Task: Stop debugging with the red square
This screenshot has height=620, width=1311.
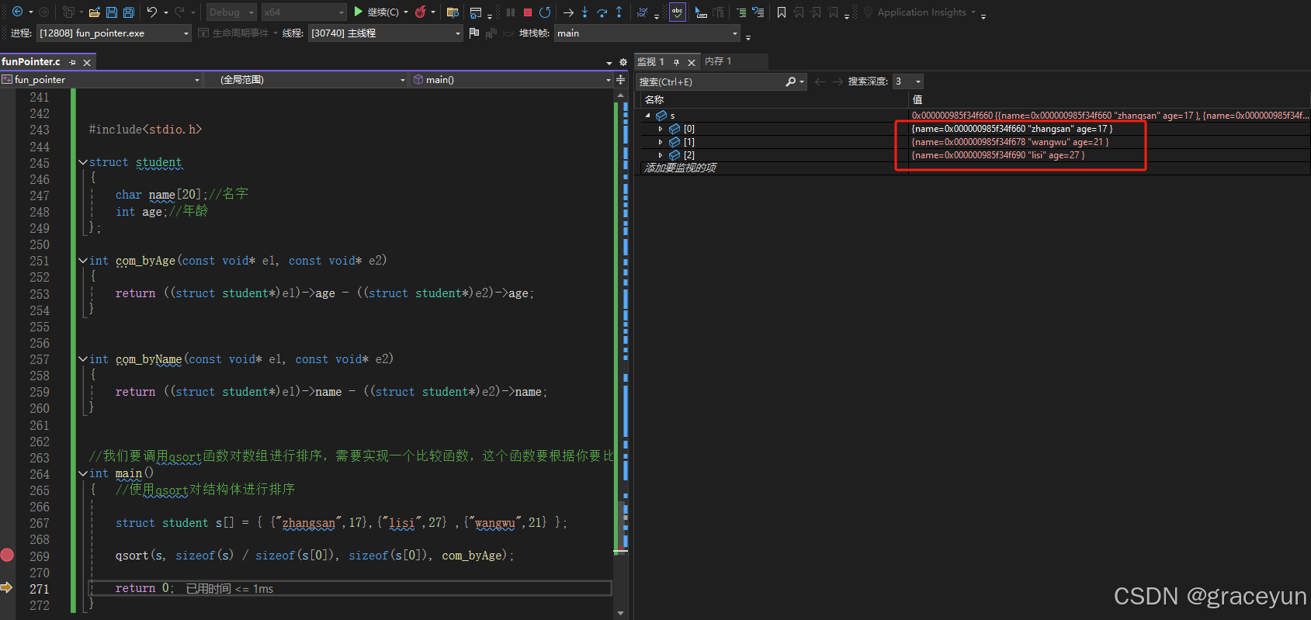Action: (x=528, y=12)
